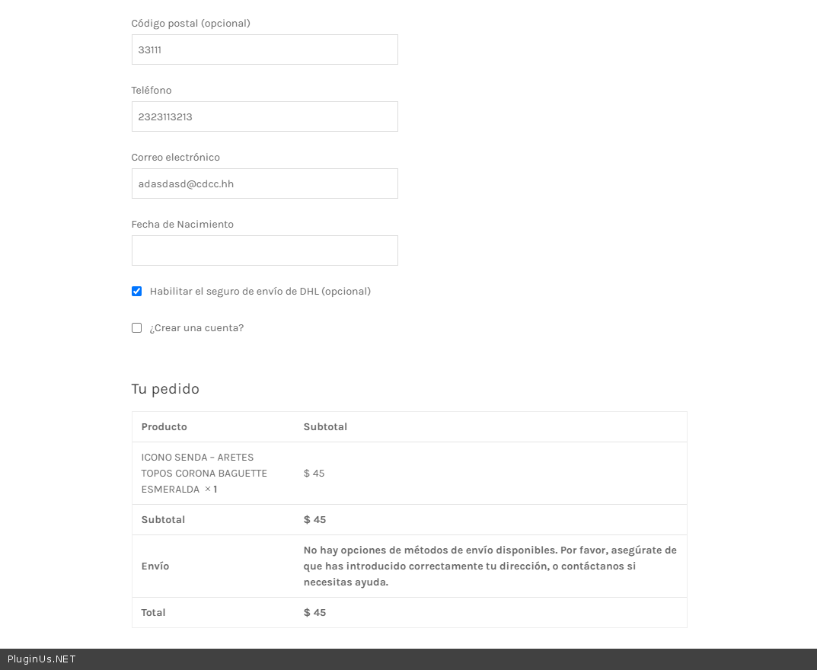Click the ICONO SENDA ARETES product name

203,473
